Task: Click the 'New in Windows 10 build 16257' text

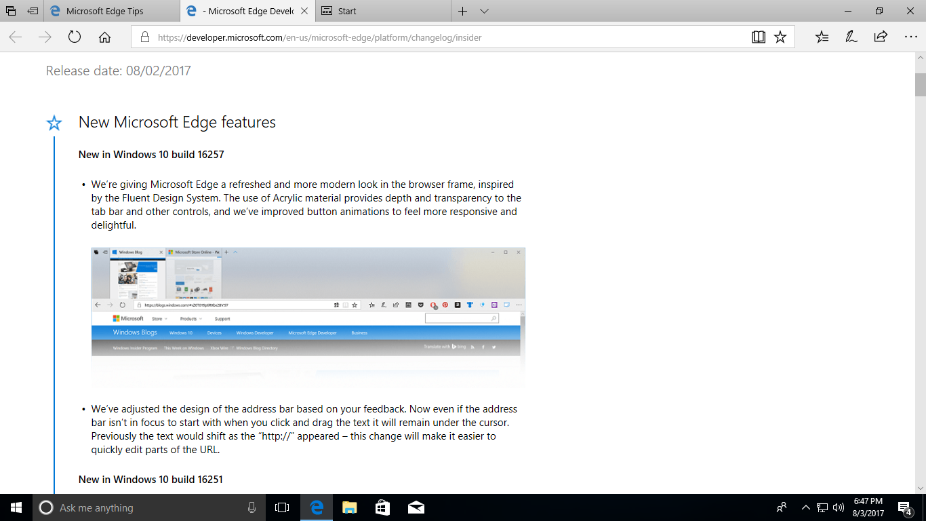Action: (x=151, y=154)
